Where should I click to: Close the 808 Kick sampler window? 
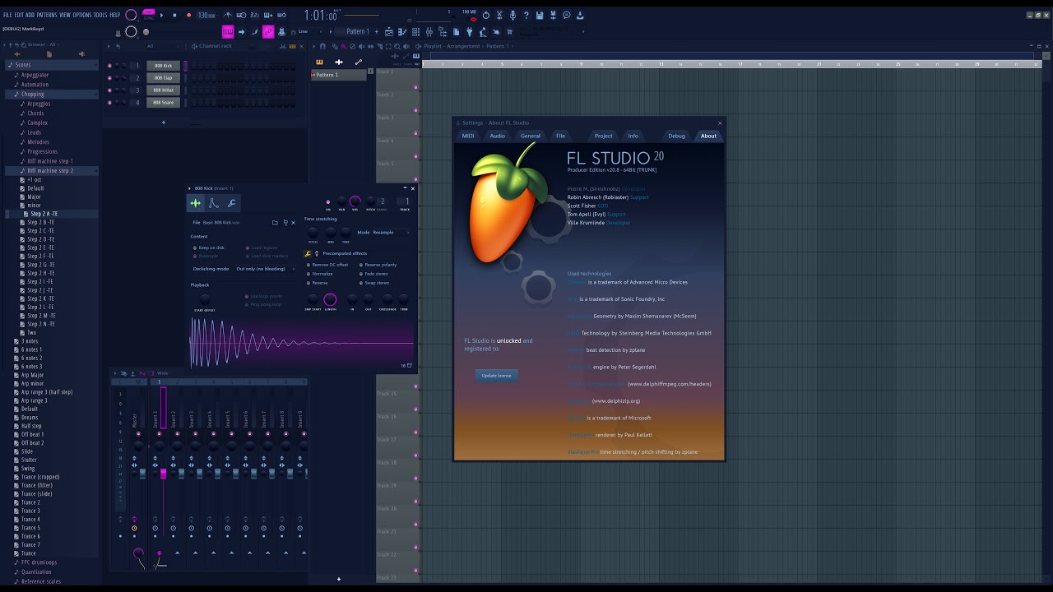click(412, 188)
